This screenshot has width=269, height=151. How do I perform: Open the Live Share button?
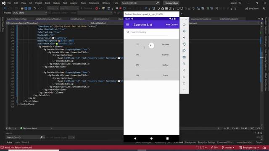point(252,8)
